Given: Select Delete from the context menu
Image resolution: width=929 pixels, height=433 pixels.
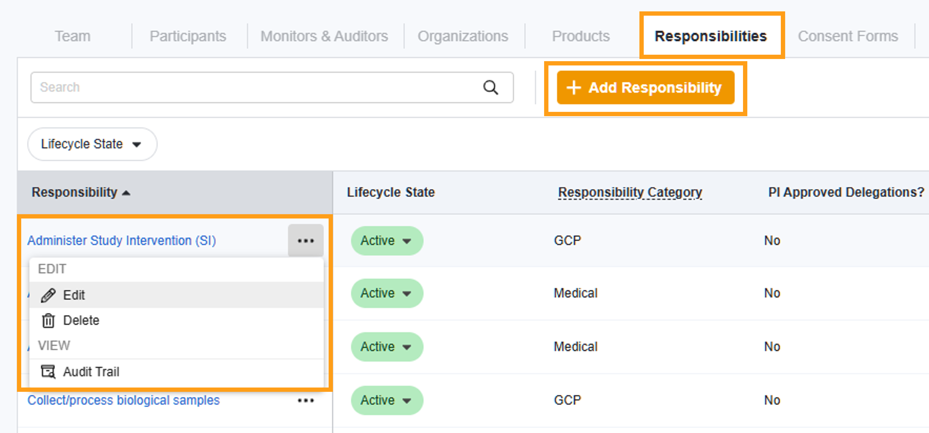Looking at the screenshot, I should (x=81, y=320).
